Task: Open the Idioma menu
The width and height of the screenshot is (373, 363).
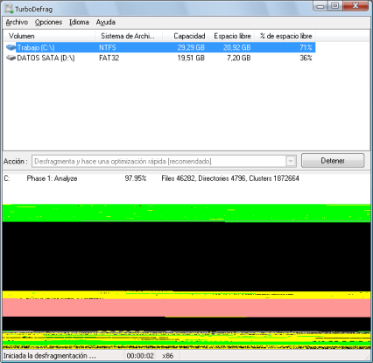Action: click(79, 22)
